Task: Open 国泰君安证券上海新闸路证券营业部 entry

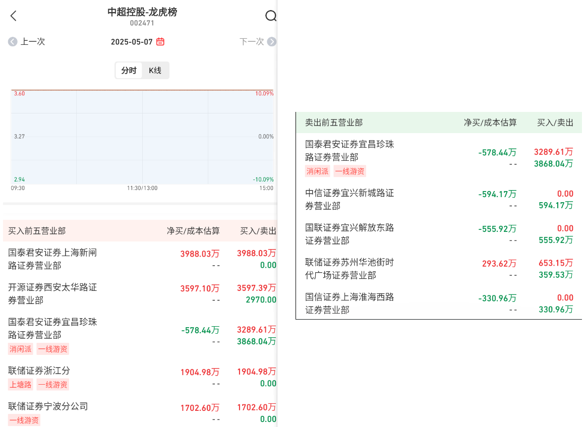Action: (52, 259)
